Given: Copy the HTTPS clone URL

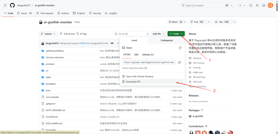Looking at the screenshot, I should pos(179,62).
